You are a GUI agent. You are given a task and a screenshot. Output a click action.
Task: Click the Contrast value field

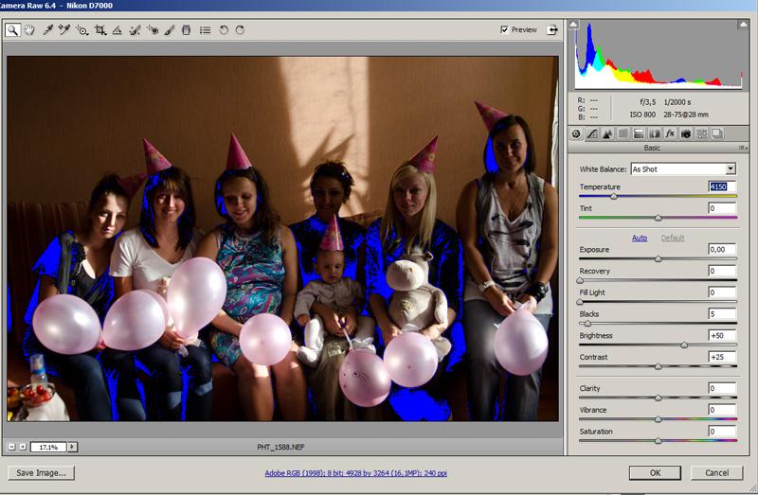[x=722, y=357]
